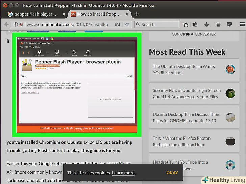246x184 pixels.
Task: Open a new tab with plus button
Action: pos(137,14)
